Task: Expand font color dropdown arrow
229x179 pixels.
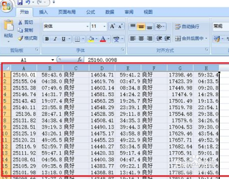Action: point(109,39)
